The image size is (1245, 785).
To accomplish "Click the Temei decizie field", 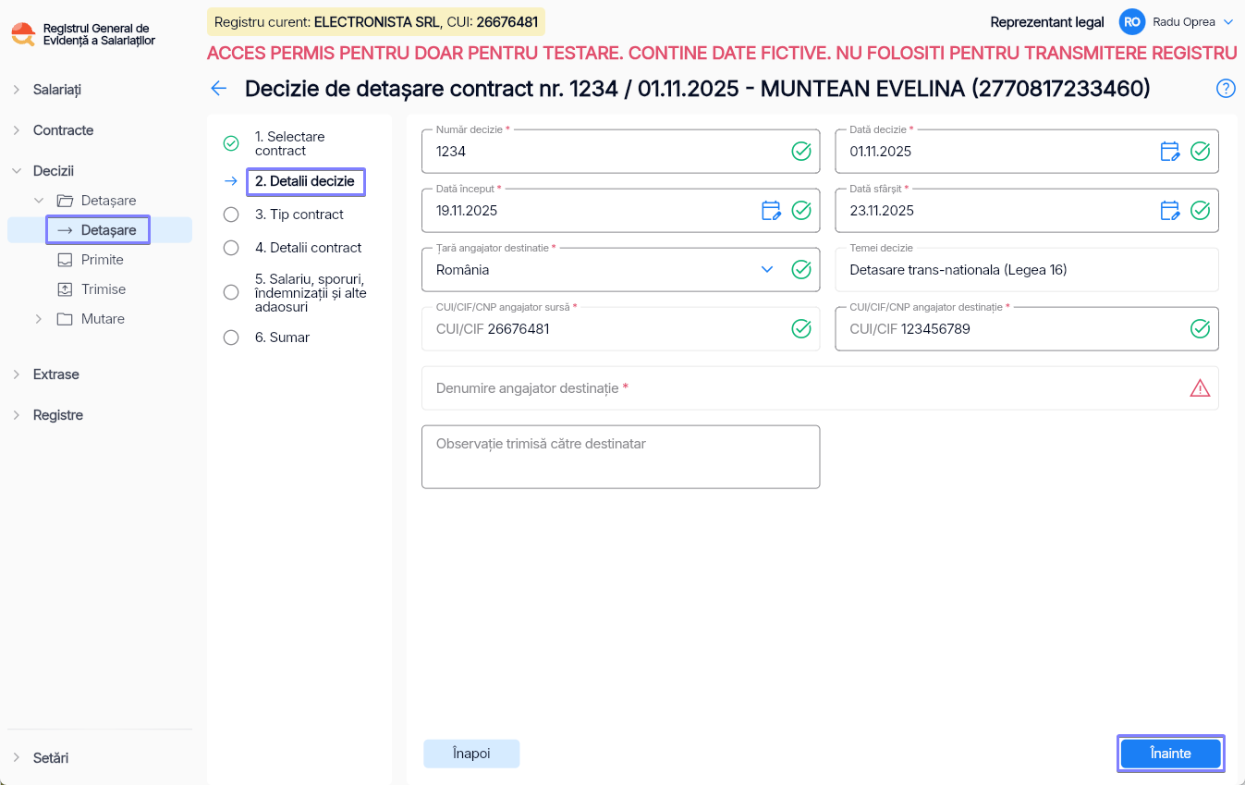I will pos(1027,270).
